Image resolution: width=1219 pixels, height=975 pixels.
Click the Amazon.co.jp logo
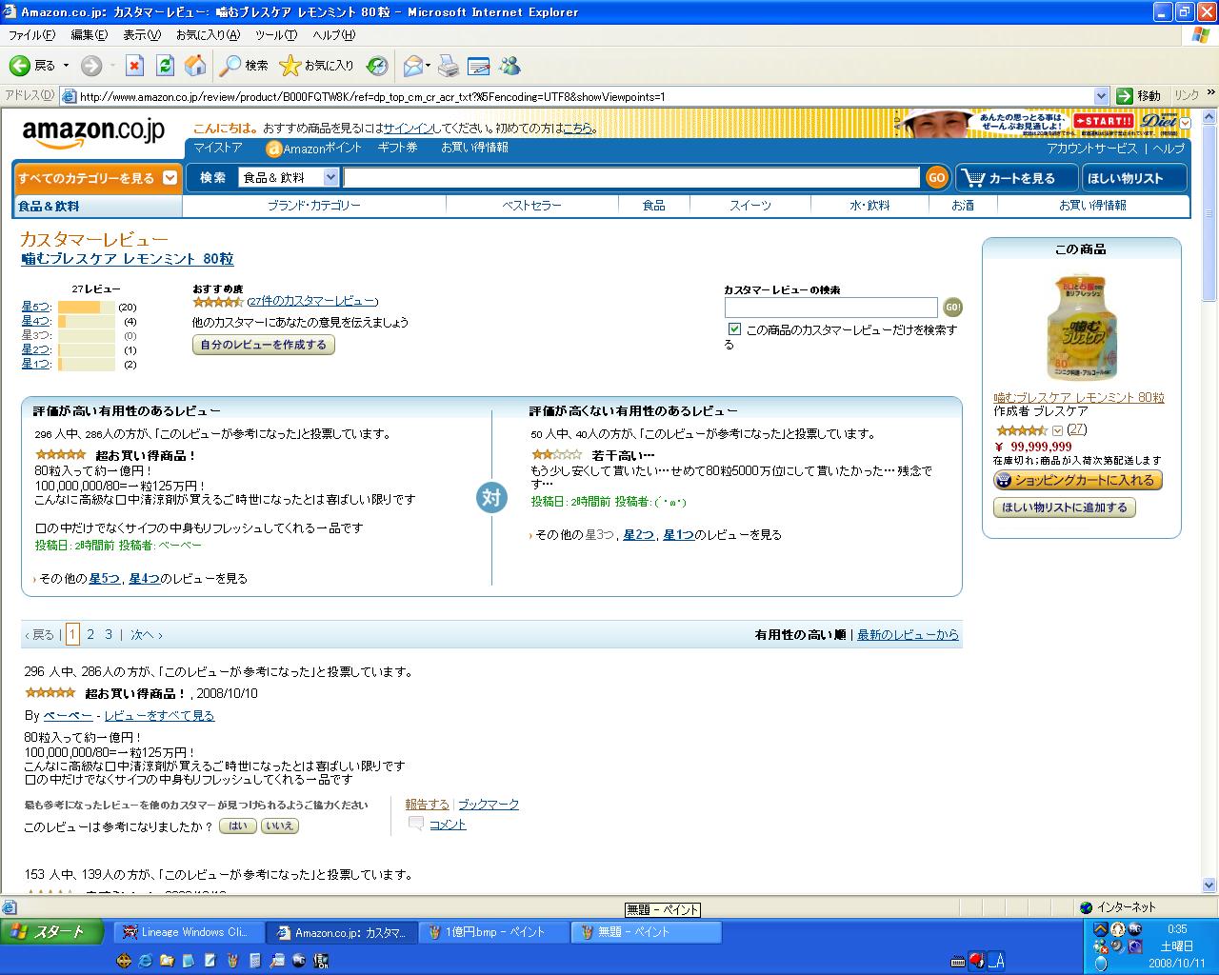click(93, 132)
